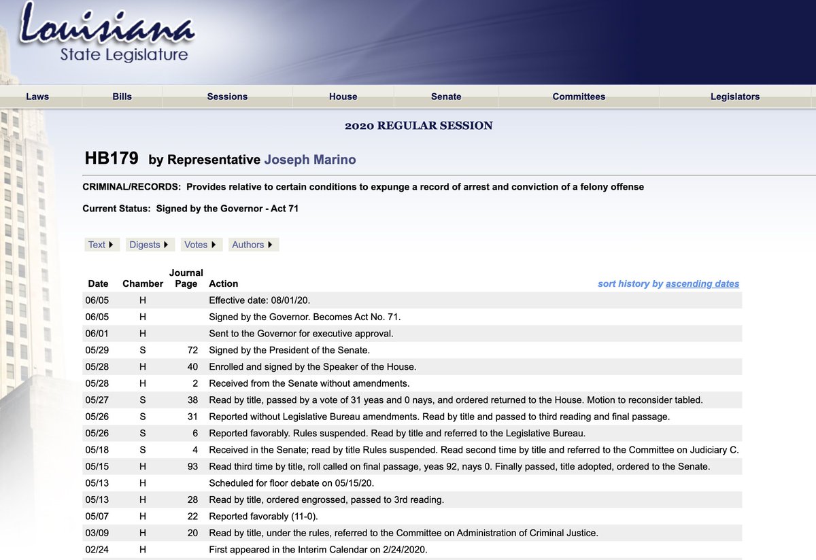Viewport: 816px width, 560px height.
Task: Expand the Digests dropdown
Action: [x=150, y=245]
